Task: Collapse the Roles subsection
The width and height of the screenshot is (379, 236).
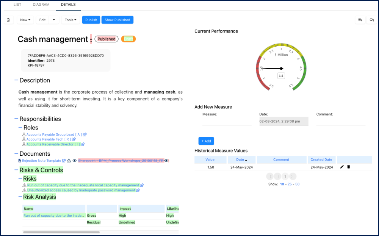Action: point(20,127)
